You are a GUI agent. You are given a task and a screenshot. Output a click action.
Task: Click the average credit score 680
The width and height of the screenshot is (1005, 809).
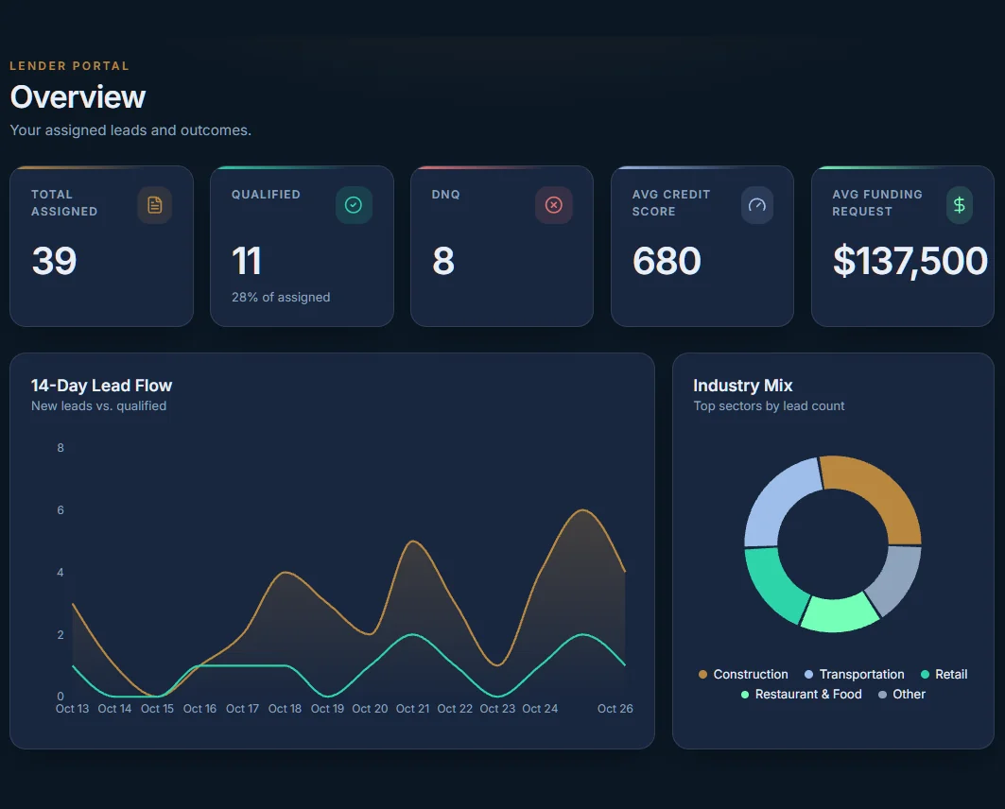(x=667, y=262)
